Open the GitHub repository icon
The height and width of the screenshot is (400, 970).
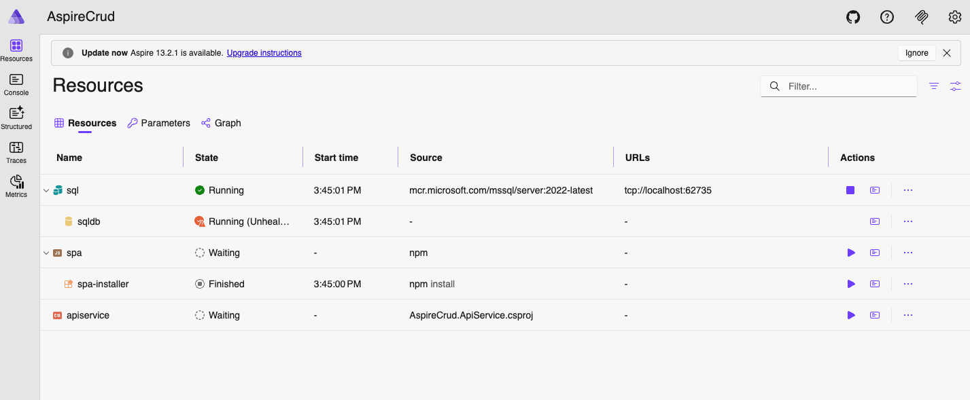click(852, 17)
